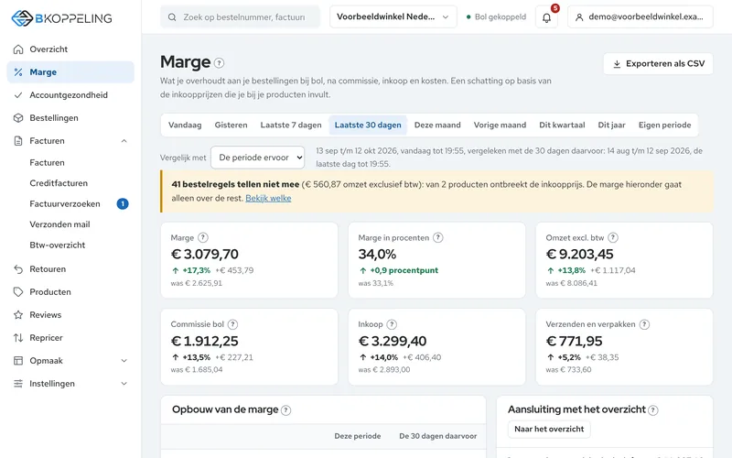Select Laatste 30 dagen tab
This screenshot has width=732, height=458.
[x=368, y=125]
